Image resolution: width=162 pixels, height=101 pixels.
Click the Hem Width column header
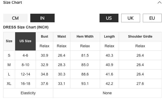(85, 37)
